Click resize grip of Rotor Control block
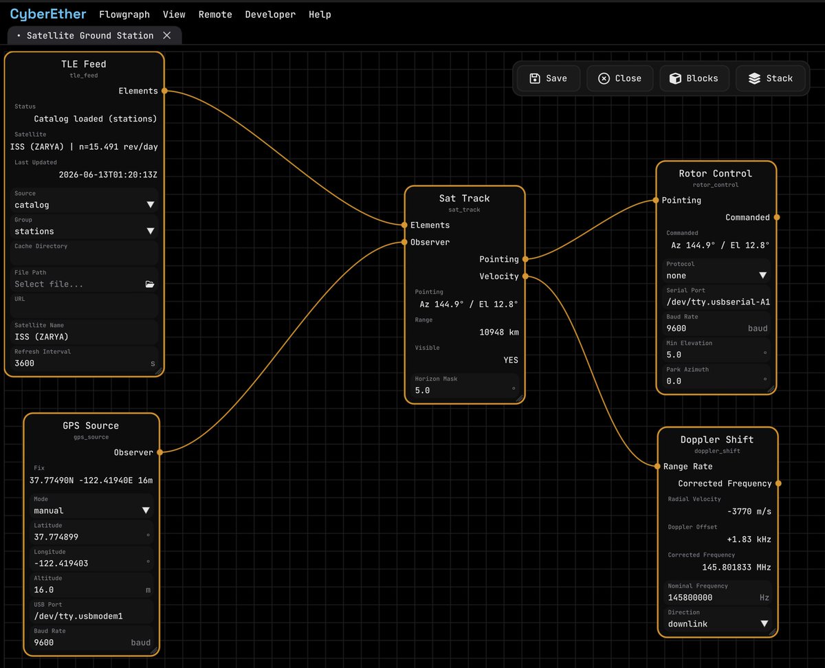The width and height of the screenshot is (825, 668). click(x=771, y=388)
